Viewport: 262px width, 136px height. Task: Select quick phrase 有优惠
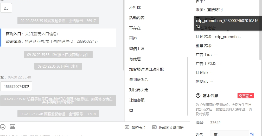pyautogui.click(x=135, y=59)
